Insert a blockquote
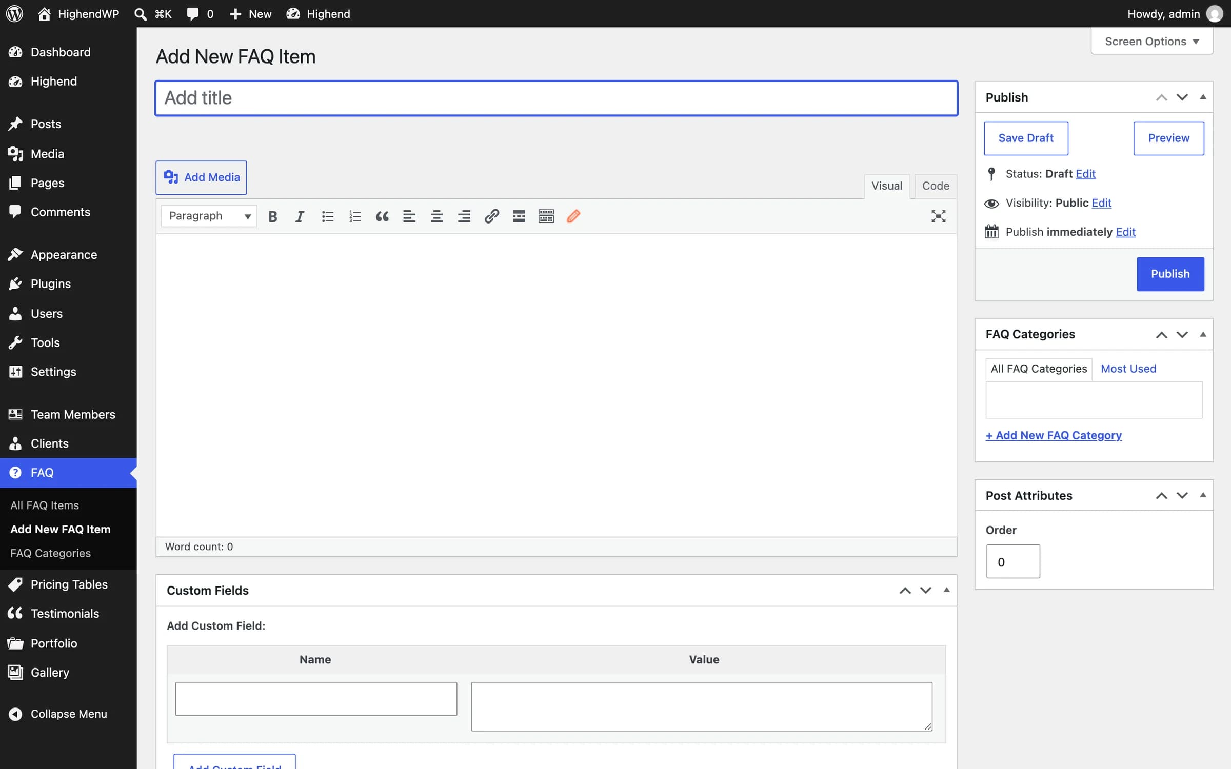1231x769 pixels. (382, 216)
